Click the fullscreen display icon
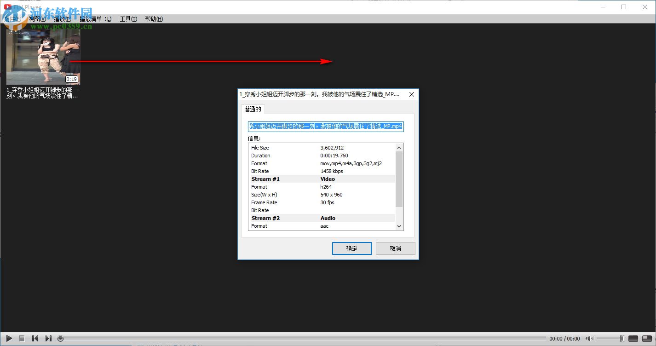 pos(633,338)
